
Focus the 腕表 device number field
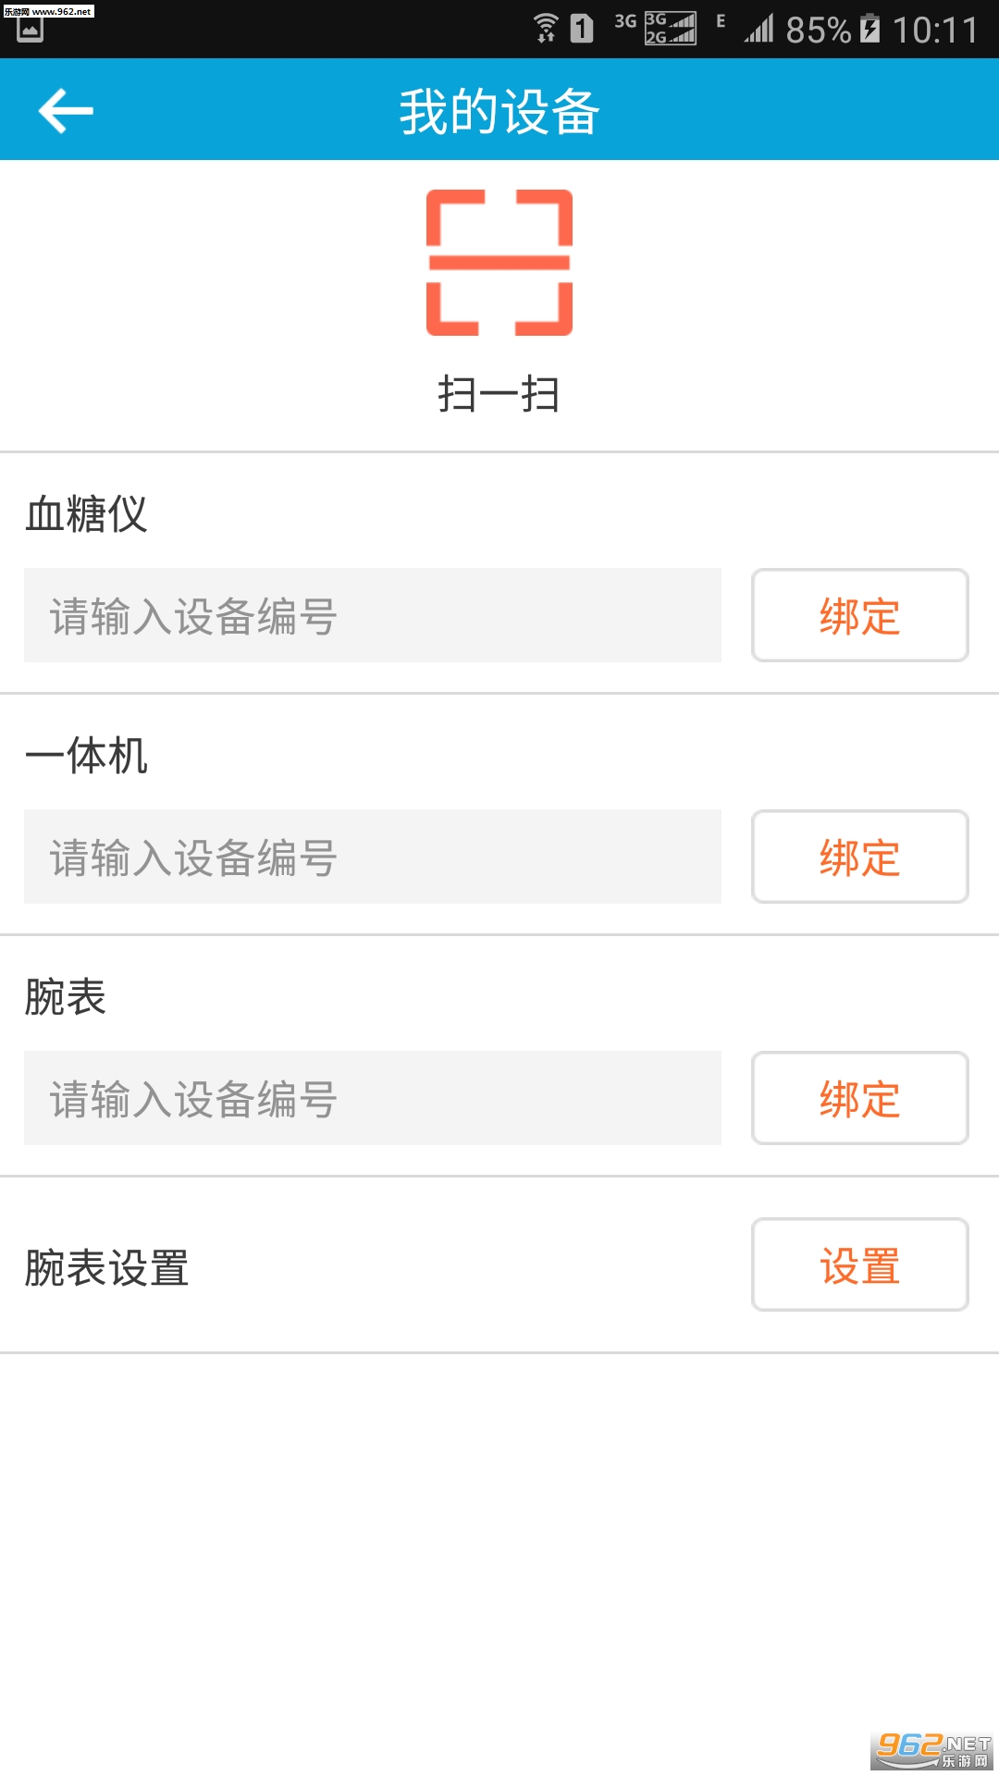click(x=373, y=1099)
